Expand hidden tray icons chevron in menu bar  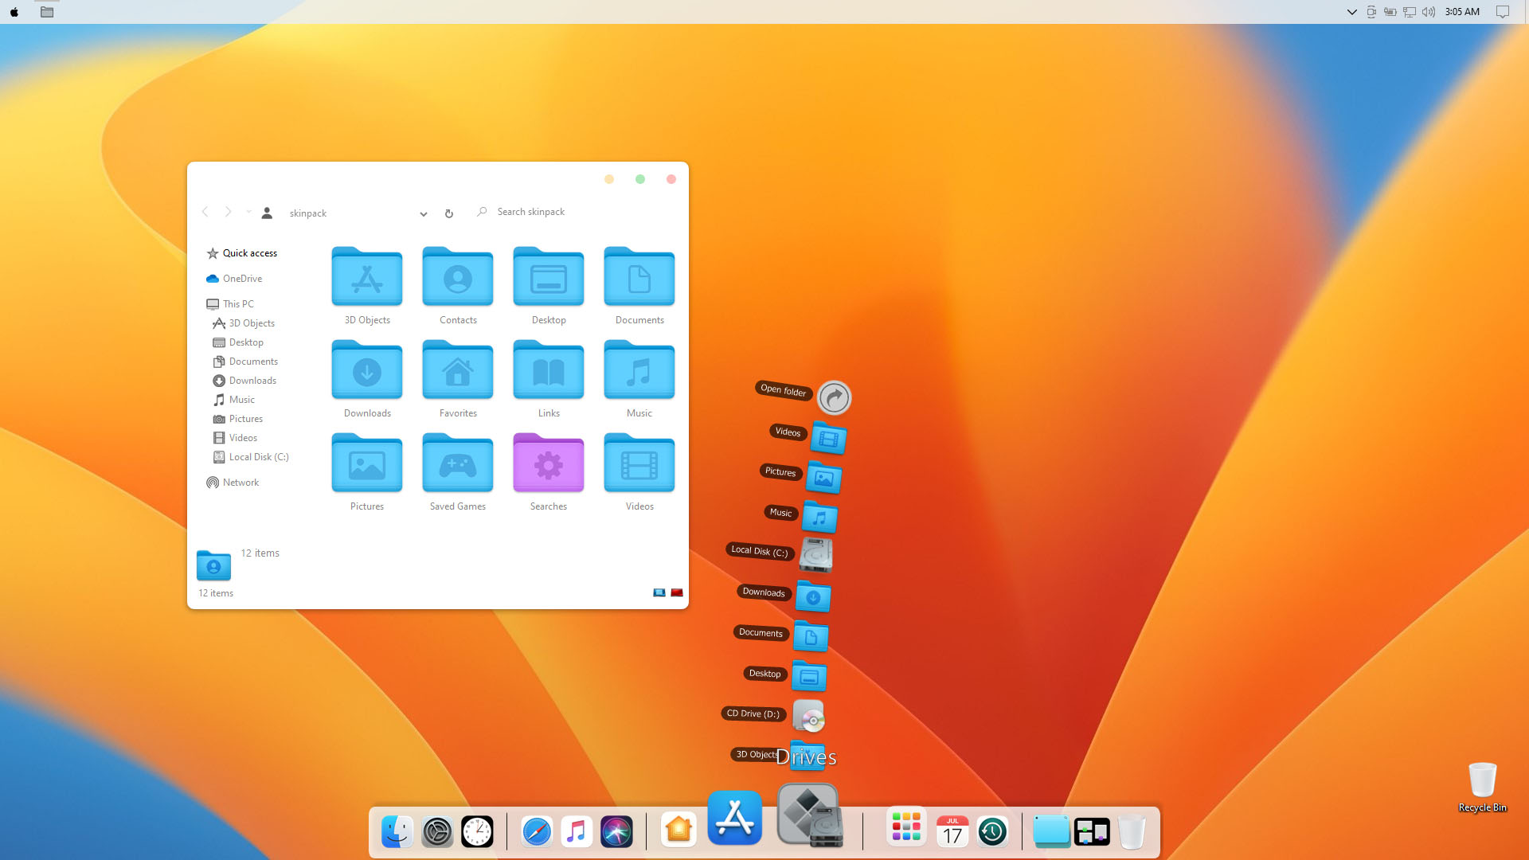(x=1351, y=12)
